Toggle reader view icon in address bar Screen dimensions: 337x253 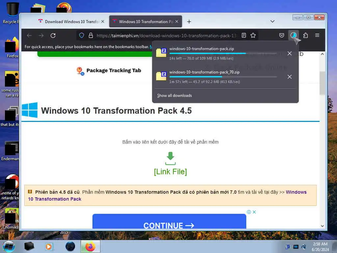(244, 35)
